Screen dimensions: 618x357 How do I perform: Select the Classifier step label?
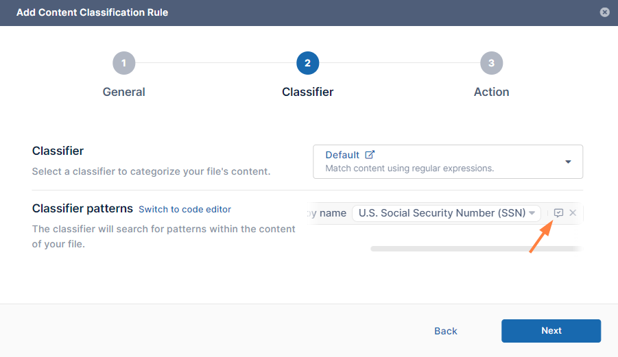pyautogui.click(x=307, y=92)
